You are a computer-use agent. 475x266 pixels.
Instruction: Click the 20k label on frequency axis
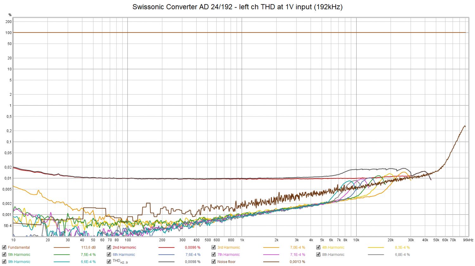click(391, 240)
